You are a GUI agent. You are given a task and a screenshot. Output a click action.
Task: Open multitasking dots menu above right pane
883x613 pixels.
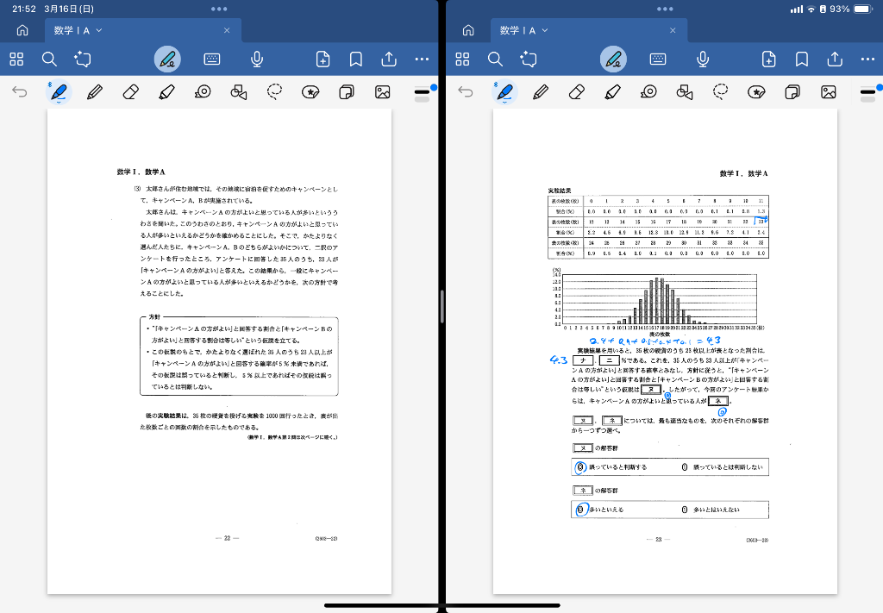click(x=665, y=9)
